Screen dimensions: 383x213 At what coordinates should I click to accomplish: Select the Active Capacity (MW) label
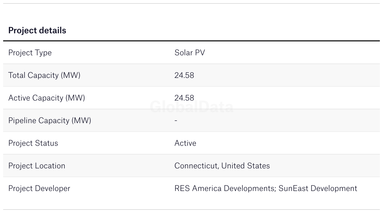(x=46, y=98)
